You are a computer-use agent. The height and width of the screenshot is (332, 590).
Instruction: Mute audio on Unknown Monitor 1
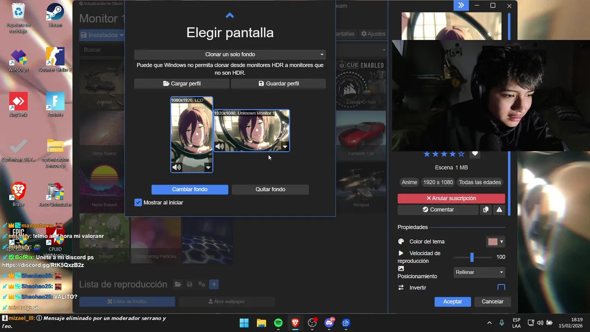tap(219, 147)
